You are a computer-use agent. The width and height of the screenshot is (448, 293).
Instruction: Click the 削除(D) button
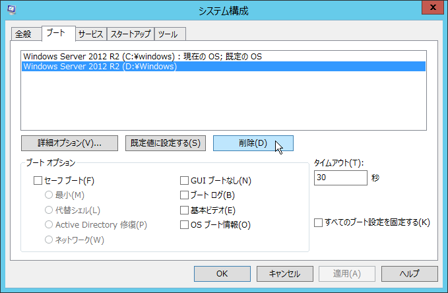253,143
